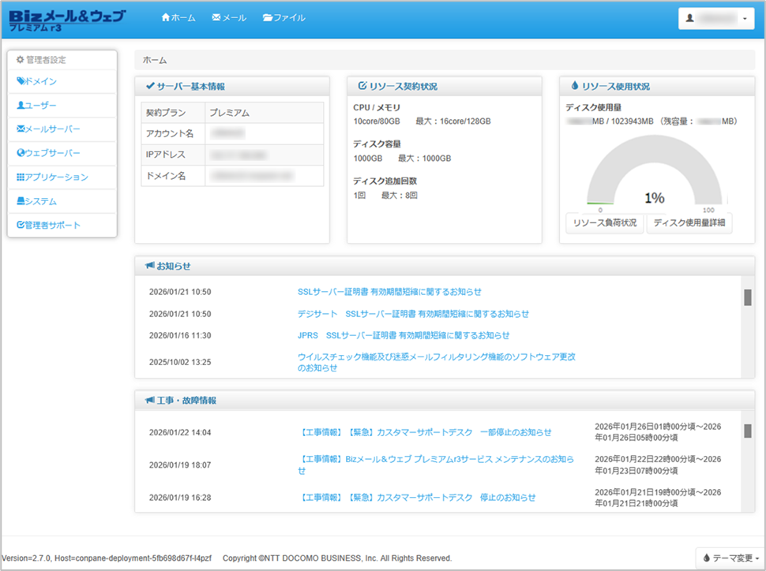Viewport: 766px width, 571px height.
Task: Click the folder icon next to ファイル
Action: (268, 17)
